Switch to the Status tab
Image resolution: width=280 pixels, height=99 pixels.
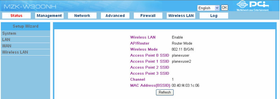tap(16, 16)
